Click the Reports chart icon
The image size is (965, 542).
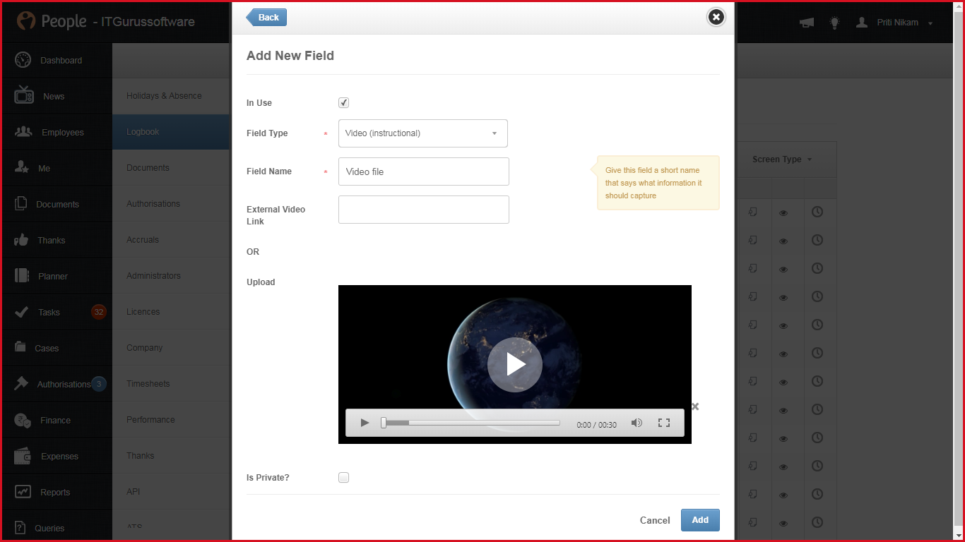[23, 492]
